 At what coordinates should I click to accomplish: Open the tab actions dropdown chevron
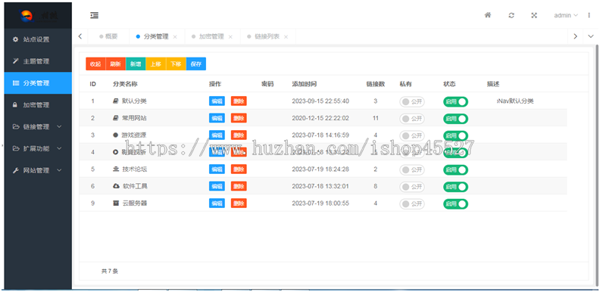(590, 36)
